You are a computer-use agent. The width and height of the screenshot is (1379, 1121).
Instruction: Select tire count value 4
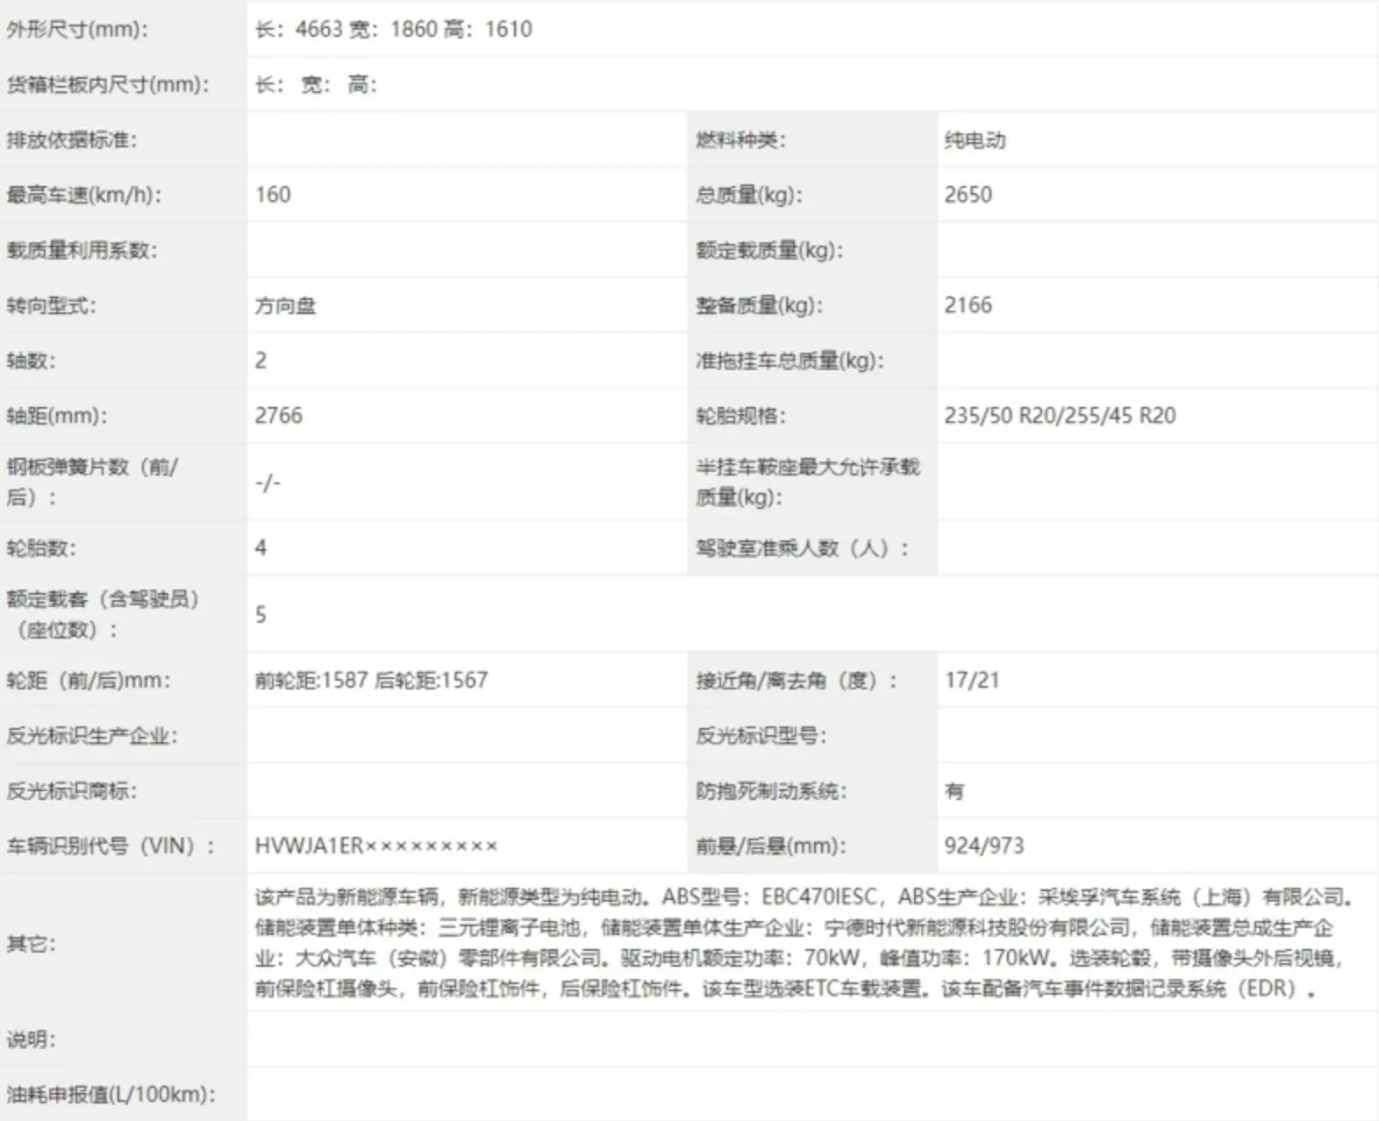[261, 548]
